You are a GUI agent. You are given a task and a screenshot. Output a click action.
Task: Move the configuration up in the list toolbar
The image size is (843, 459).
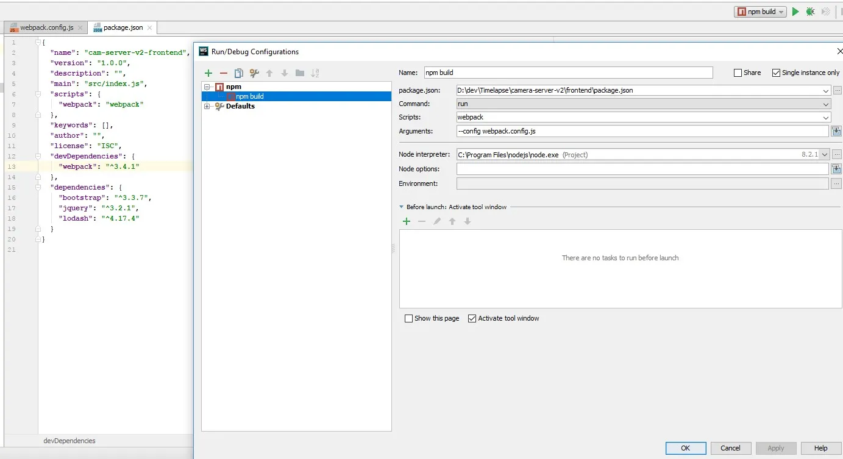(269, 73)
